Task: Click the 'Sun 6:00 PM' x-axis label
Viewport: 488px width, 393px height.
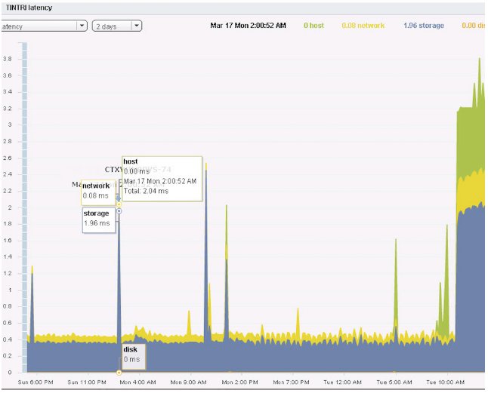Action: pos(36,382)
